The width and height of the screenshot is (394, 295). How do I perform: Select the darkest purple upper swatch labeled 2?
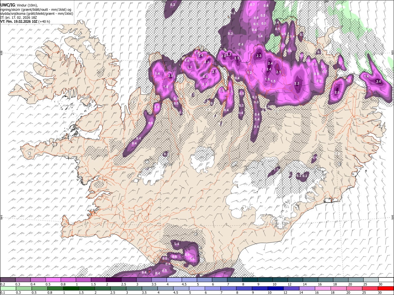pyautogui.click(x=114, y=280)
